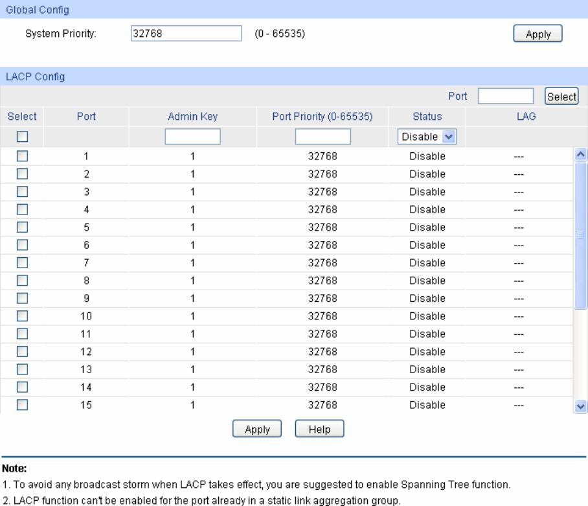Screen dimensions: 588x506
Task: Click the Admin Key input field
Action: point(192,137)
